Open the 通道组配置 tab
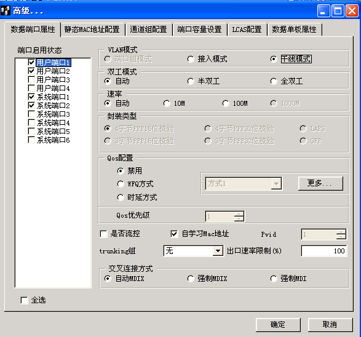361x337 pixels. 148,30
